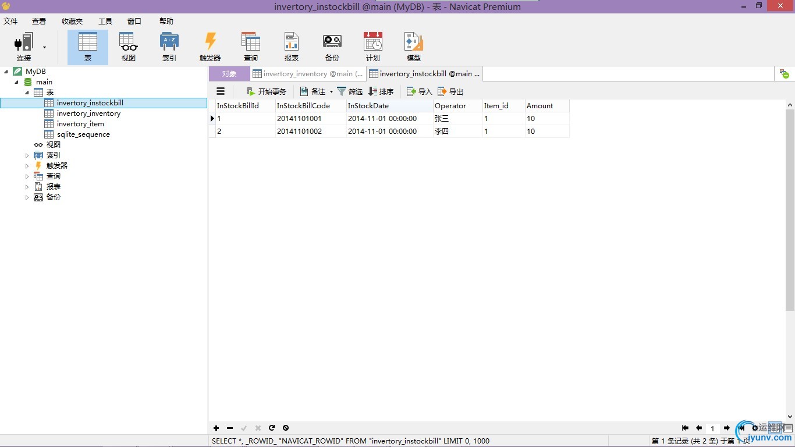
Task: Collapse the main database node
Action: (x=17, y=82)
